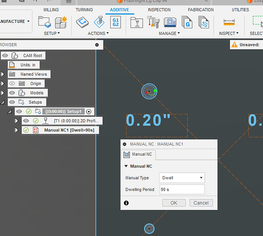Toggle visibility of the Models folder
Image resolution: width=263 pixels, height=236 pixels.
[12, 93]
